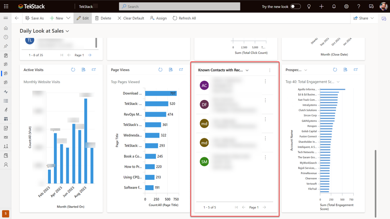Click the Download bar showing 707
This screenshot has height=219, width=390.
[x=161, y=93]
